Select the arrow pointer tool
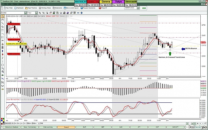This screenshot has width=208, height=130. coord(3,16)
